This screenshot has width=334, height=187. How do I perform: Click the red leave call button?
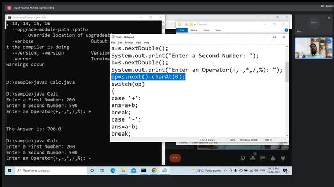click(x=175, y=158)
